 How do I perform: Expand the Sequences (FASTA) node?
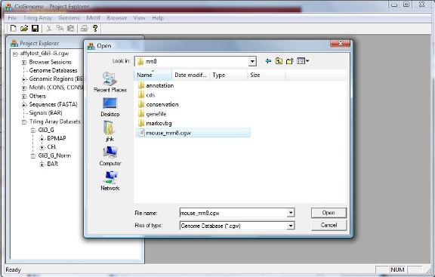(x=24, y=105)
